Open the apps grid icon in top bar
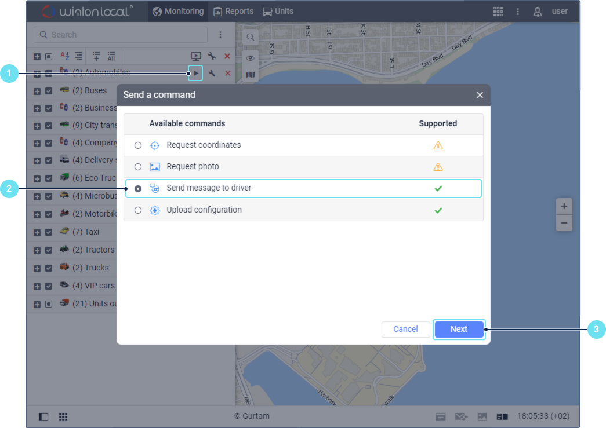This screenshot has height=428, width=606. click(x=498, y=11)
